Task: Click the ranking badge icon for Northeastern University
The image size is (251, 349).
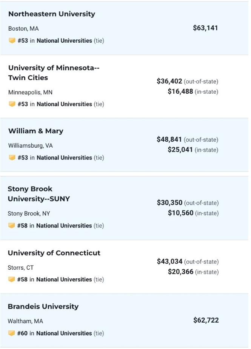Action: coord(12,40)
